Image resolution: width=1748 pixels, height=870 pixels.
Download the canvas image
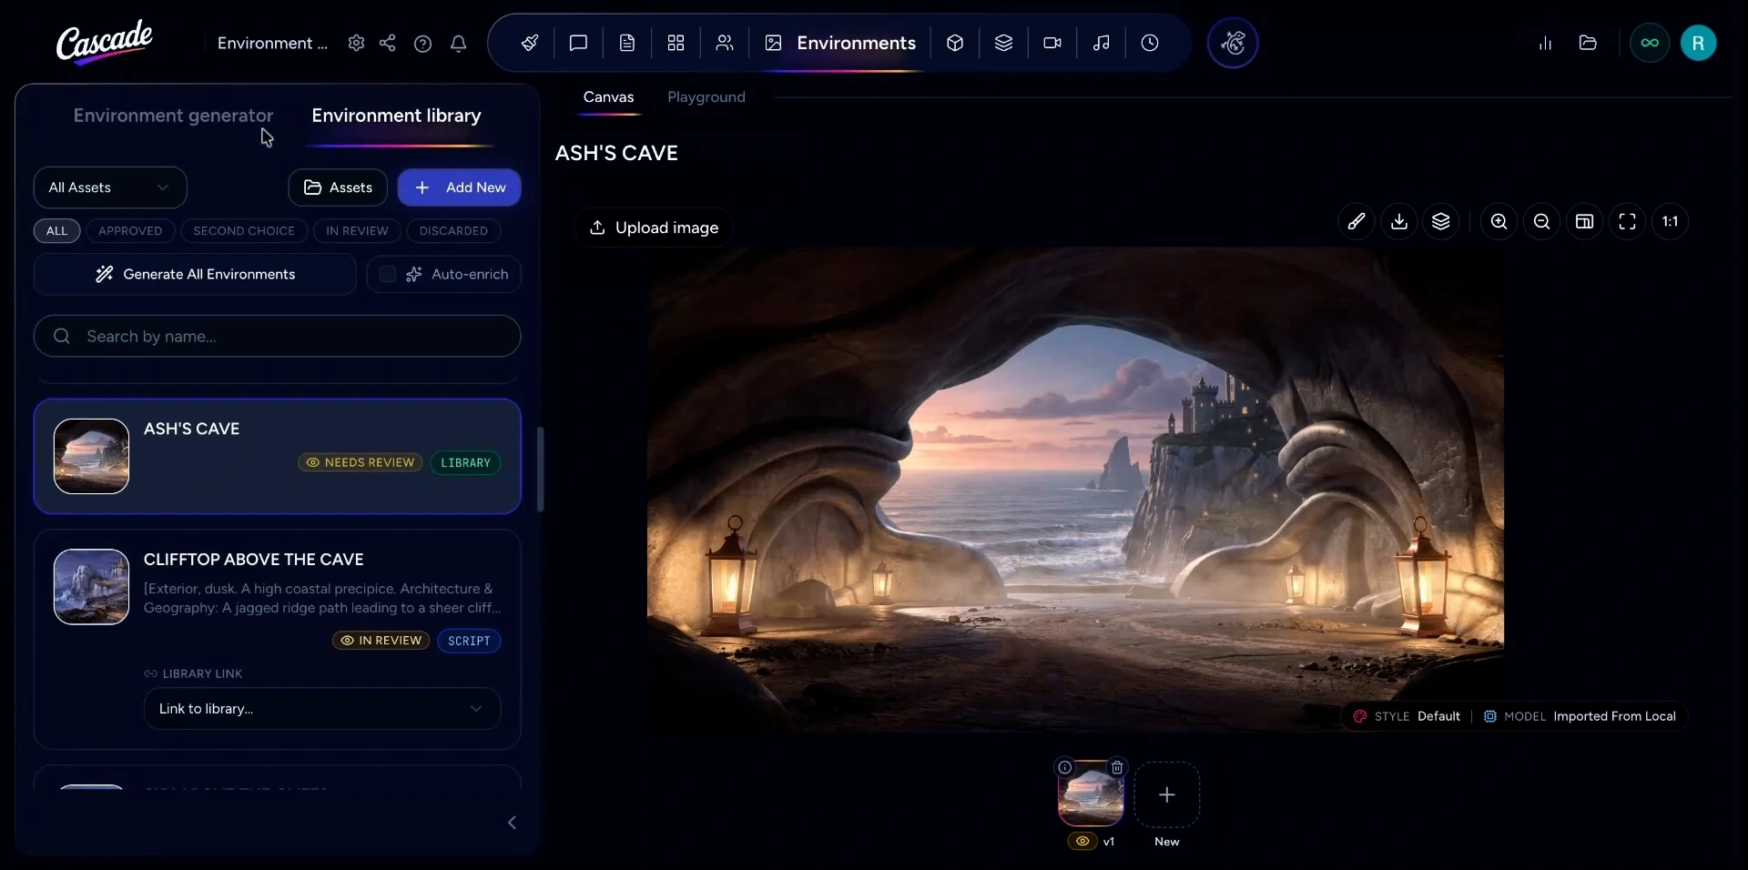[1399, 221]
